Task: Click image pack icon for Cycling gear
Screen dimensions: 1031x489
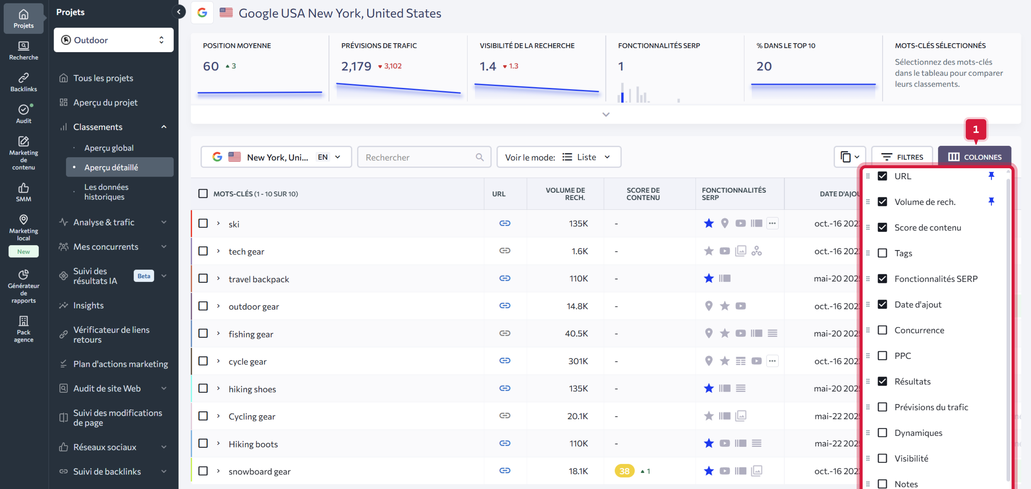Action: pyautogui.click(x=740, y=416)
